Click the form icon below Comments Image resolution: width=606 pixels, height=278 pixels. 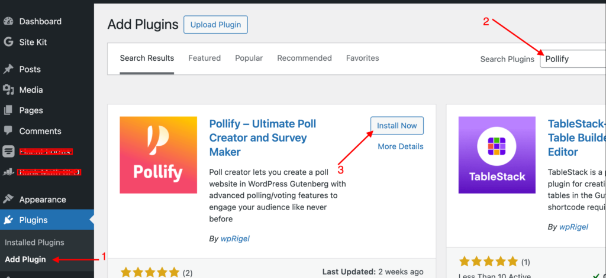pyautogui.click(x=8, y=152)
